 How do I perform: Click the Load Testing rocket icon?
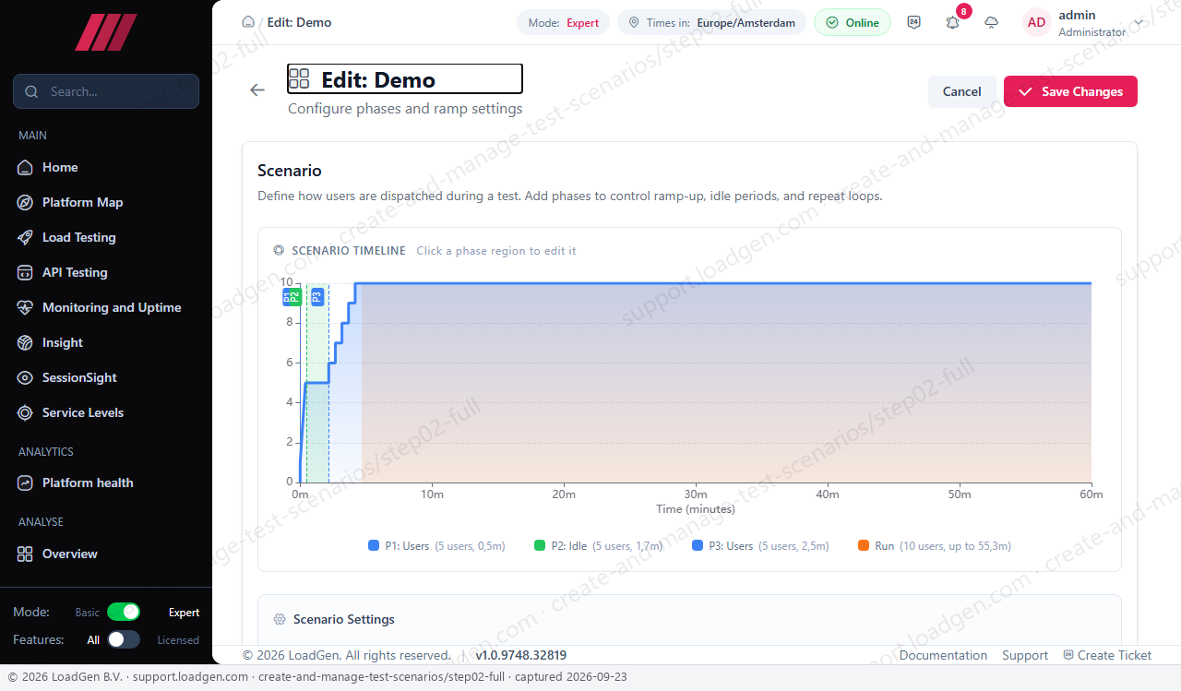tap(26, 237)
